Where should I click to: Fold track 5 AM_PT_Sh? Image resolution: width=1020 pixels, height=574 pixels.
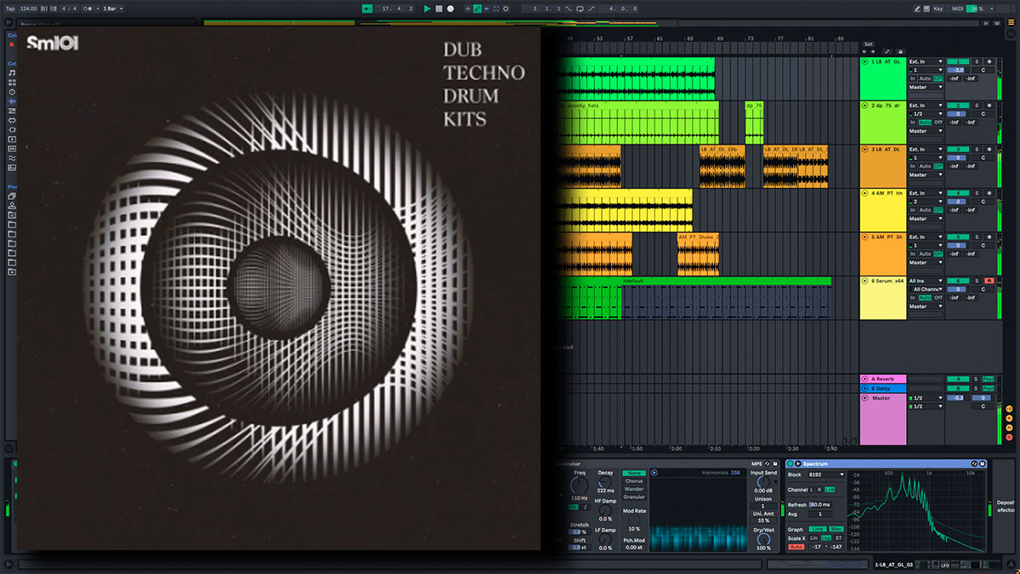pyautogui.click(x=865, y=237)
